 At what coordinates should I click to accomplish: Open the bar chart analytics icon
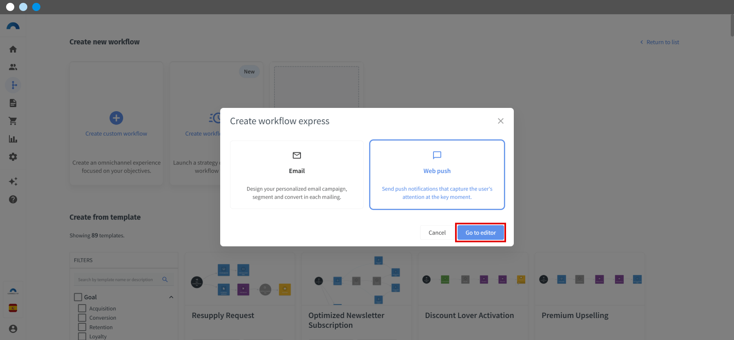(13, 139)
